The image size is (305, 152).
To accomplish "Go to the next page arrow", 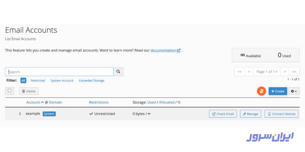I will [x=285, y=72].
